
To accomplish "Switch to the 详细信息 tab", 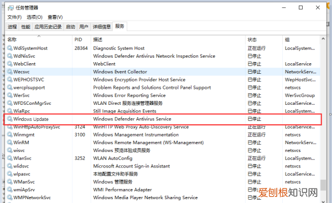I will tap(102, 27).
